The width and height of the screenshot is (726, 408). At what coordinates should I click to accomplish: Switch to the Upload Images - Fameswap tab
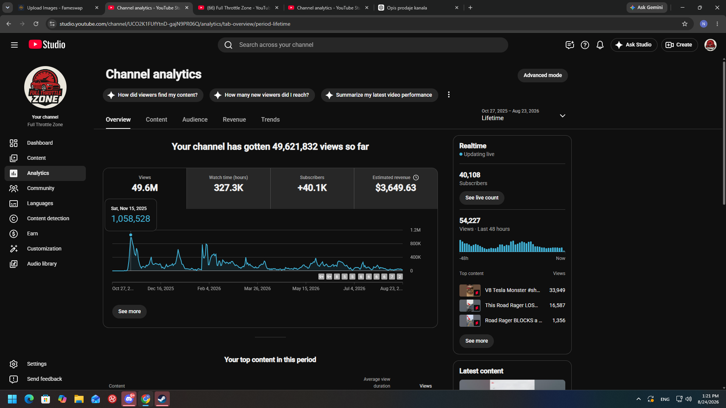click(59, 8)
